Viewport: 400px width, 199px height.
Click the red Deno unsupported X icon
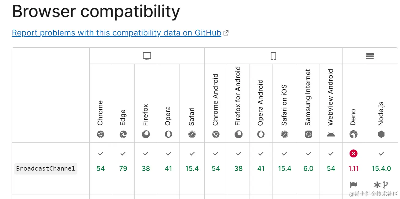click(354, 154)
